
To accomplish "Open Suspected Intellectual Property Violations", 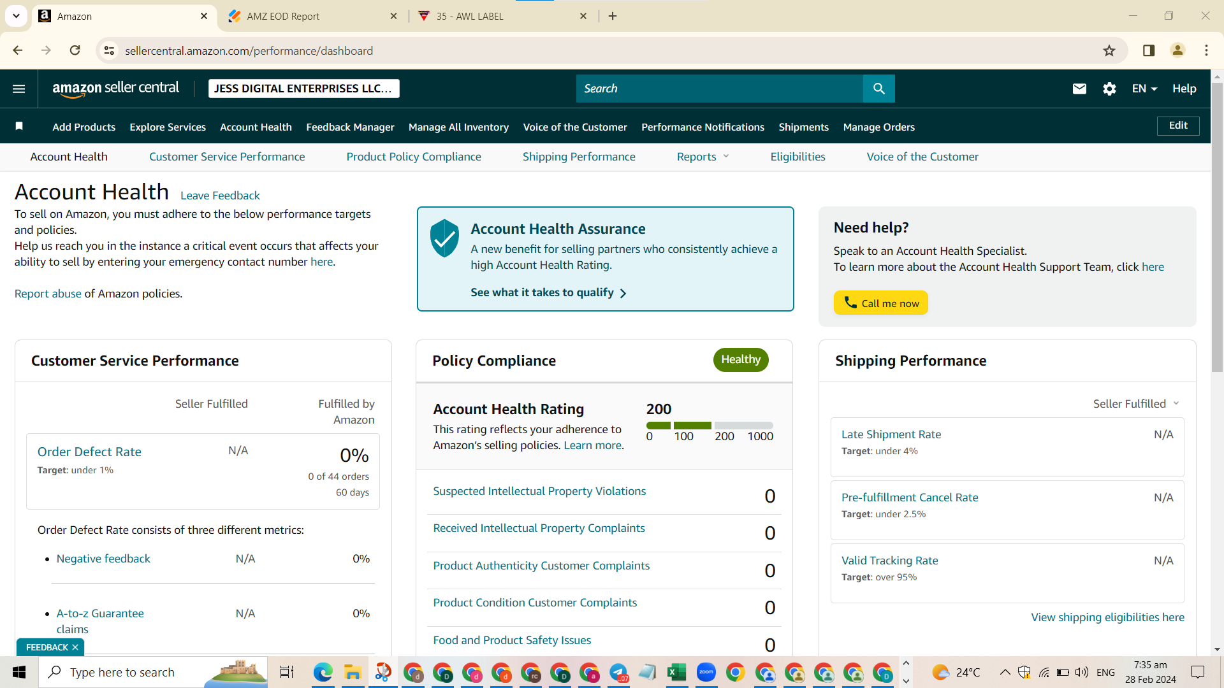I will pyautogui.click(x=539, y=491).
